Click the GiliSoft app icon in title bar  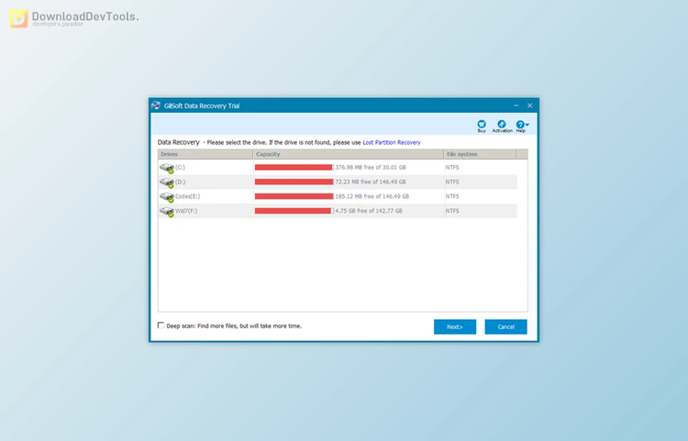coord(156,105)
